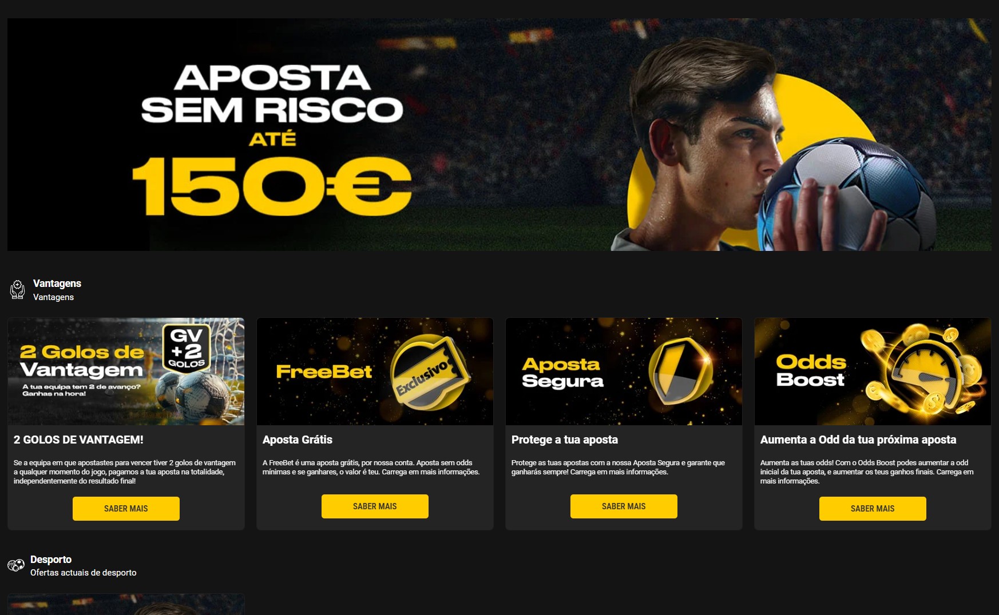
Task: Click the Vantagens hands-heart section icon
Action: click(18, 290)
